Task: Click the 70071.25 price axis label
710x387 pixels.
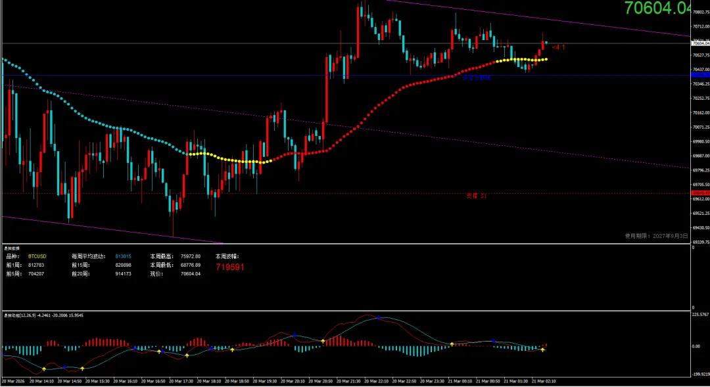Action: [701, 127]
